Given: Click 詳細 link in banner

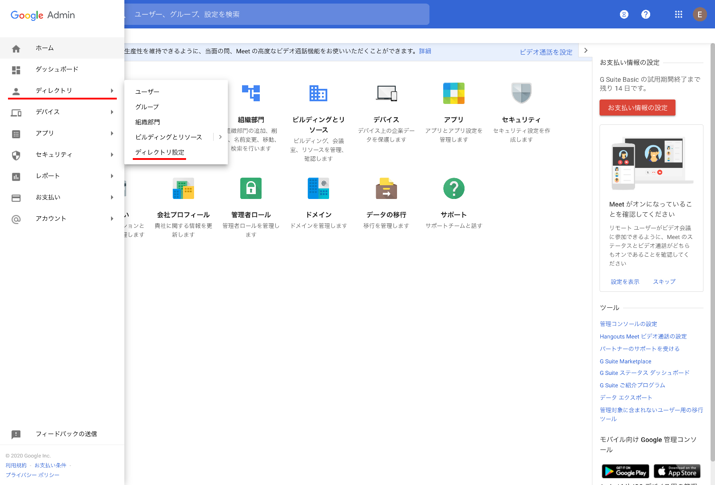Looking at the screenshot, I should click(425, 51).
